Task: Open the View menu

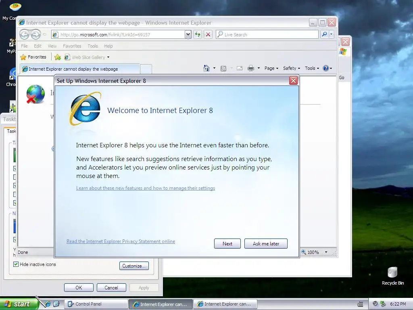Action: [x=52, y=46]
